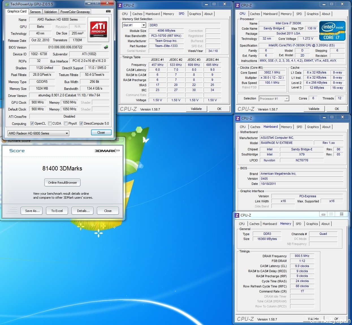Export the 3DMark score with To Excel
This screenshot has height=325, width=352.
57,211
